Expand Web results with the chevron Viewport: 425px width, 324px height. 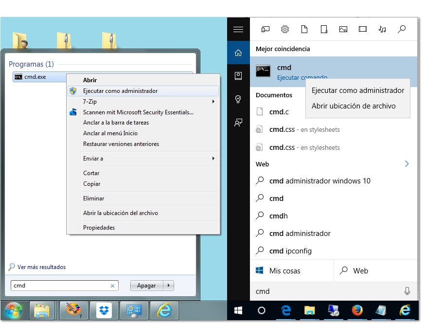tap(407, 164)
